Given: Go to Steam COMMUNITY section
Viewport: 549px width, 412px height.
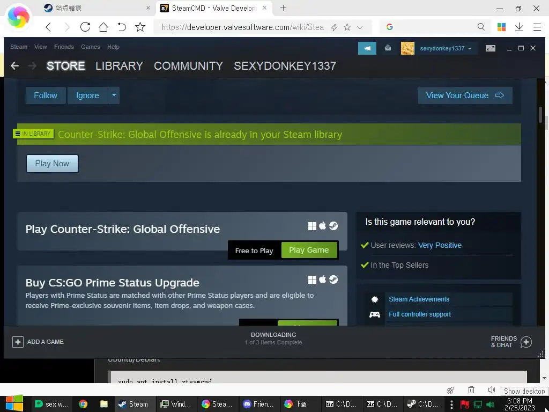Looking at the screenshot, I should tap(188, 65).
